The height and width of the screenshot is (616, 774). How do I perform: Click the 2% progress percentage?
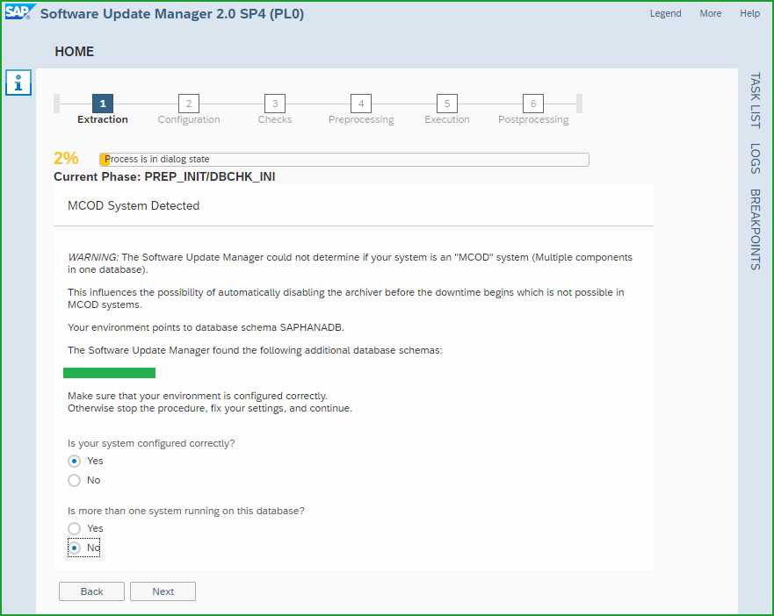[66, 158]
